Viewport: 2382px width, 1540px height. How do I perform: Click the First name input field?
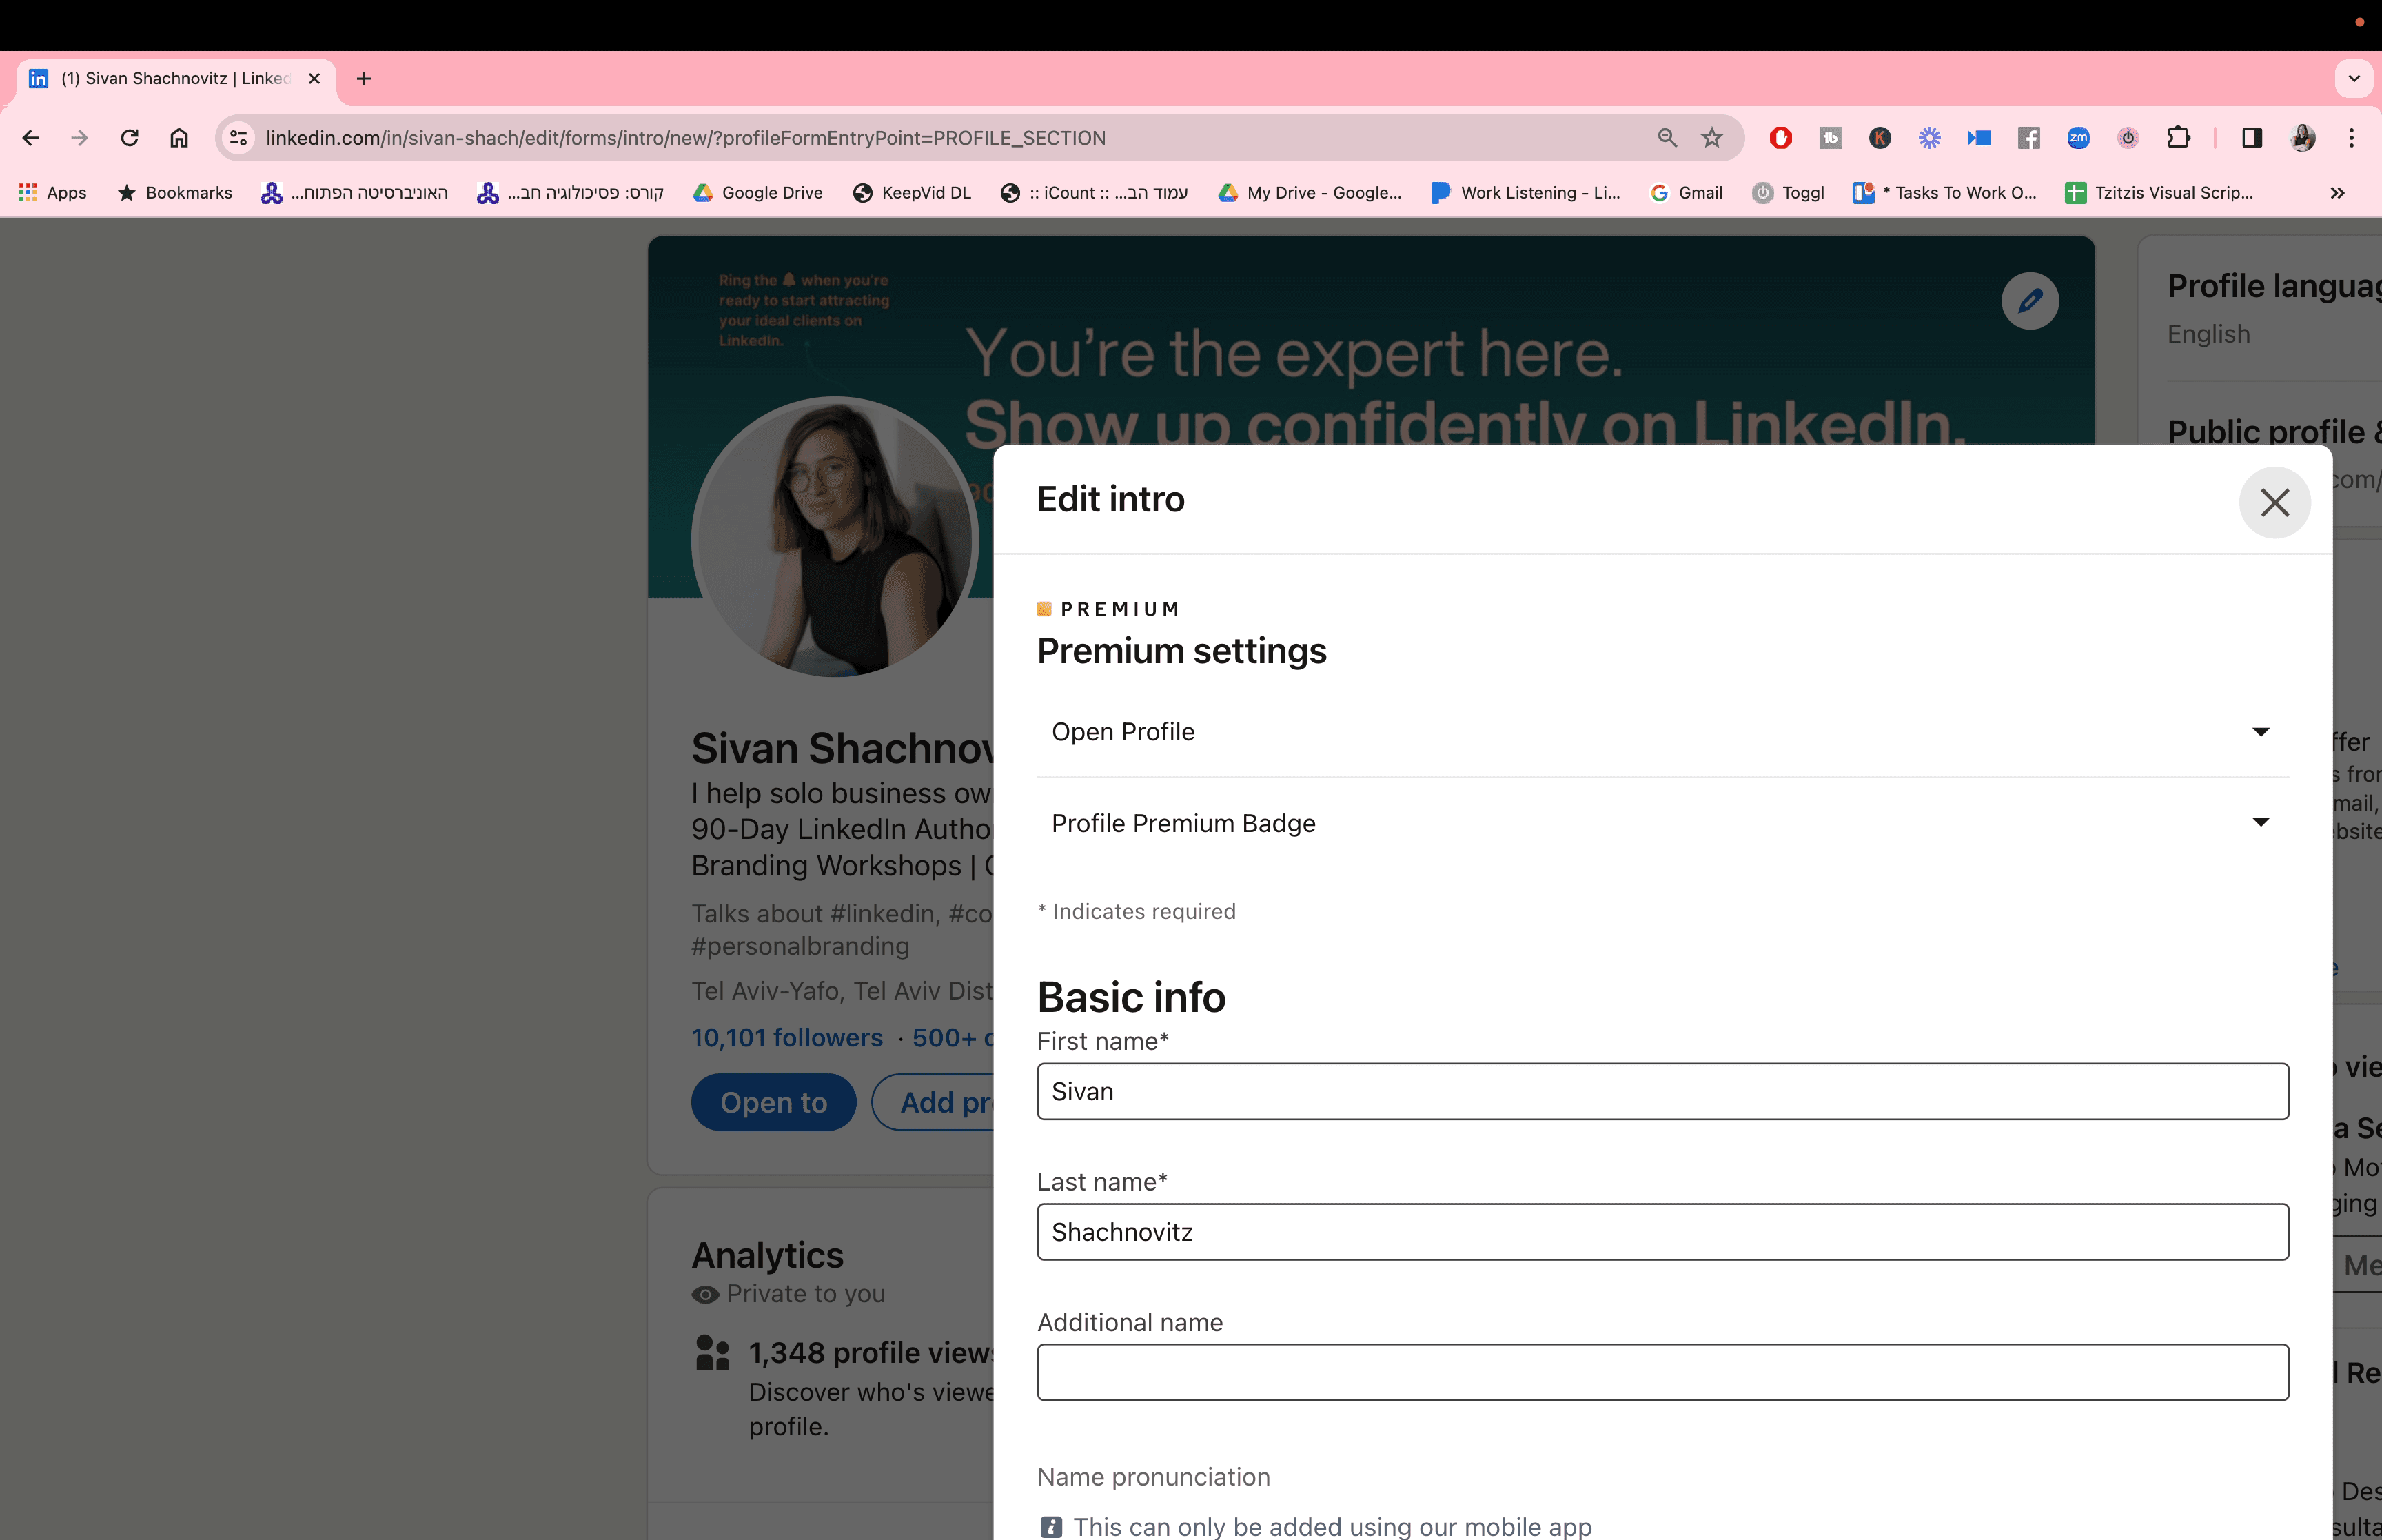pyautogui.click(x=1662, y=1091)
